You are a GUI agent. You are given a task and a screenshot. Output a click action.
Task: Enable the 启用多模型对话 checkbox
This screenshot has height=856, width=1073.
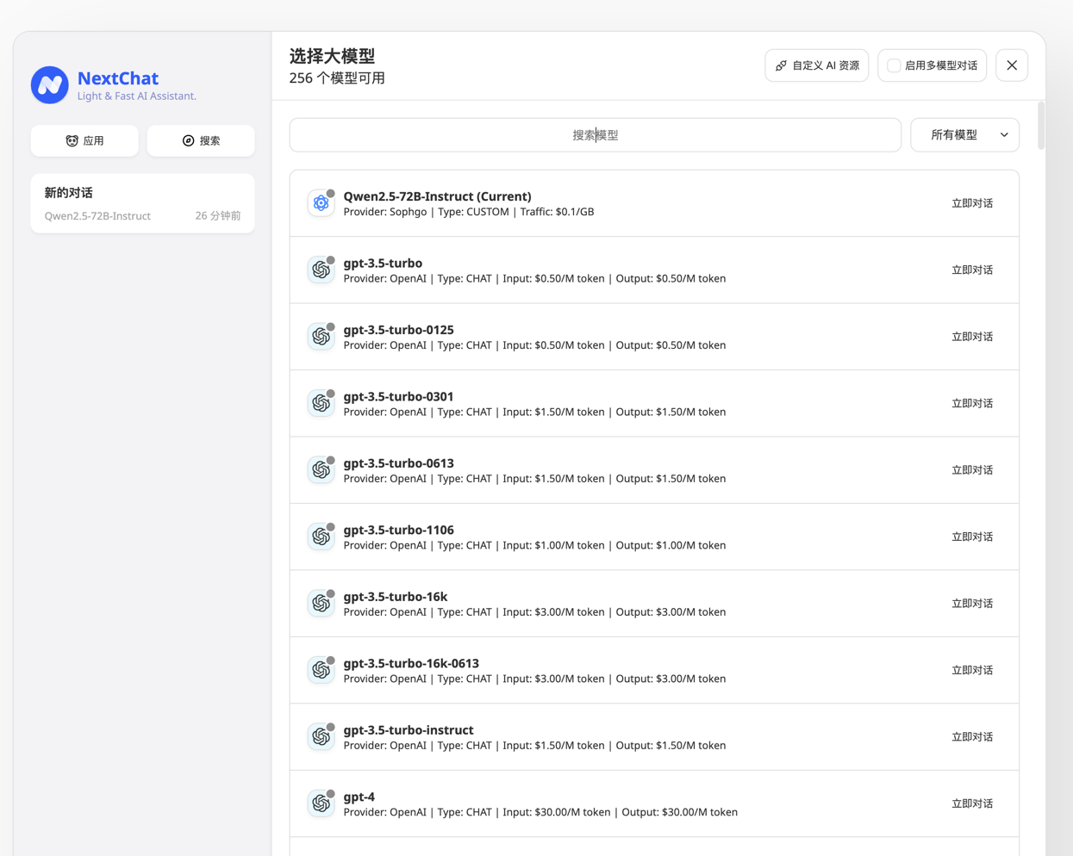[x=894, y=65]
